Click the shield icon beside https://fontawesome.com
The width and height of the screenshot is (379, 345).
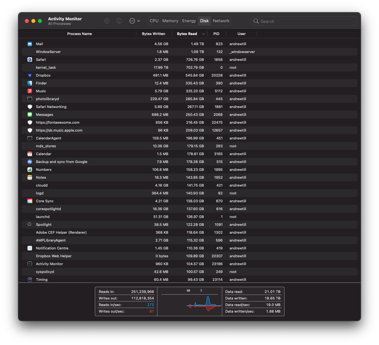30,122
